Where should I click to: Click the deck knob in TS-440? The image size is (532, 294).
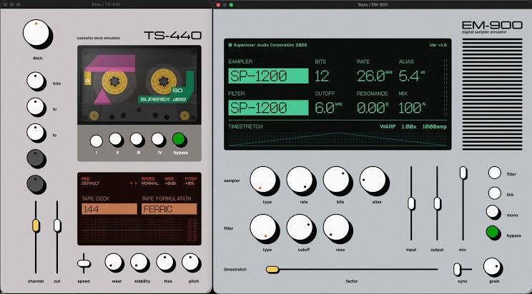tap(36, 33)
